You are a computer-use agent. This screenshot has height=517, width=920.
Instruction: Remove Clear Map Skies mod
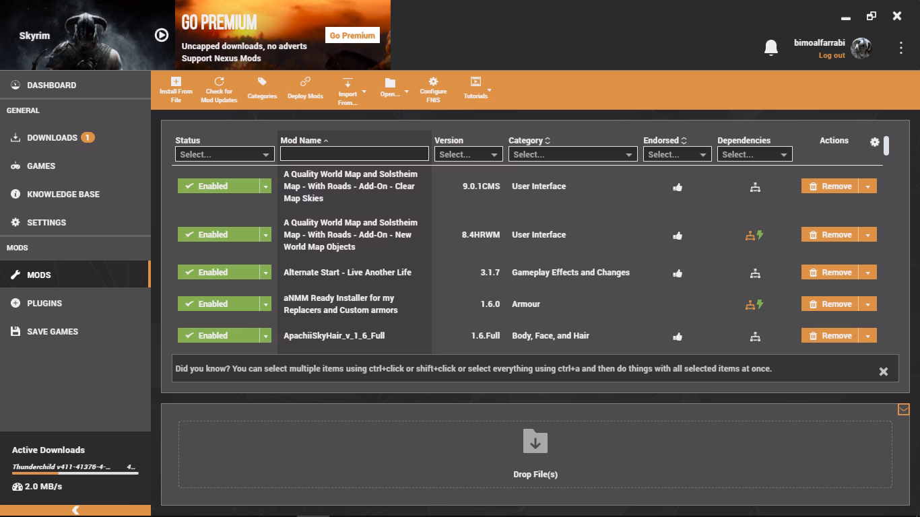pos(830,186)
